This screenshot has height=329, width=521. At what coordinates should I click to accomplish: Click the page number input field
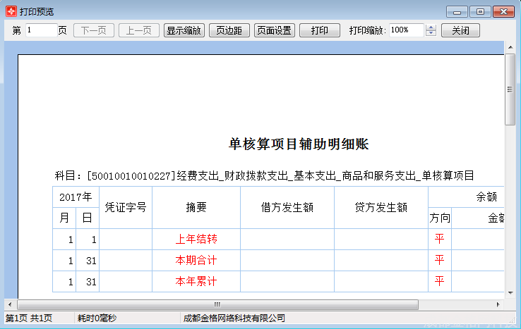41,30
